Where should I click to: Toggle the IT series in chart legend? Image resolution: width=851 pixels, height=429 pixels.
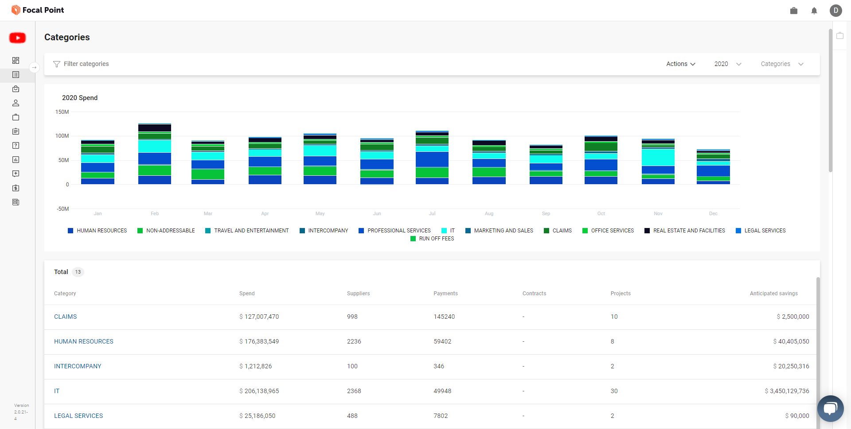point(448,231)
